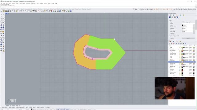Click the Print icon in the toolbar

point(8,11)
